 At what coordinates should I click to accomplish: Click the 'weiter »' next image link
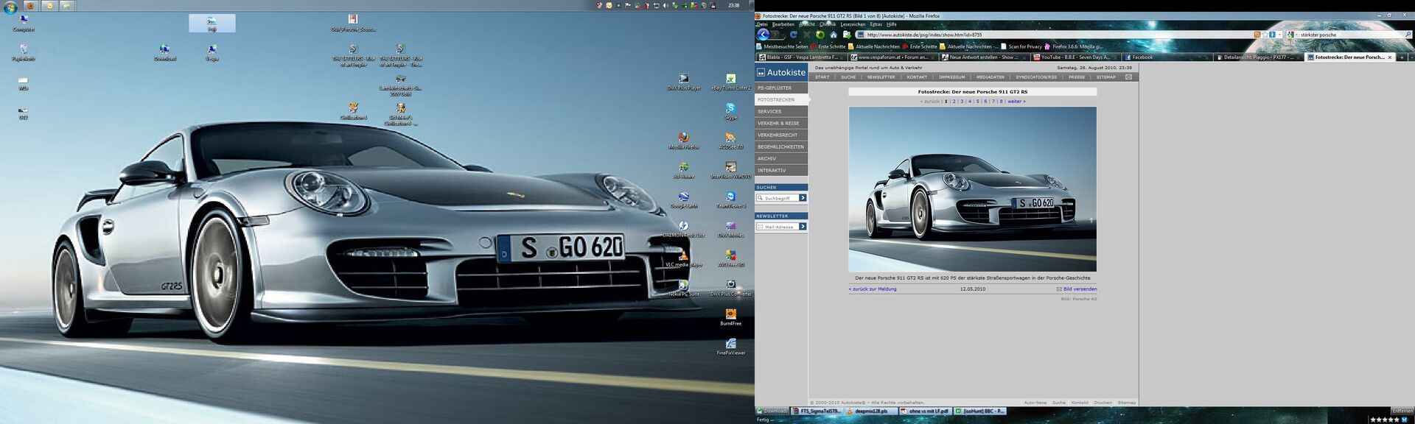tap(1016, 102)
